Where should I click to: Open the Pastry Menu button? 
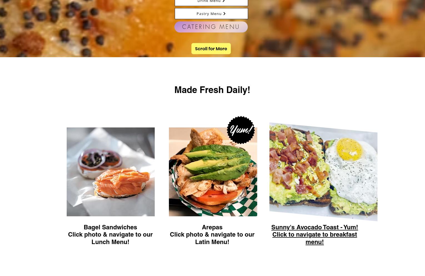211,14
